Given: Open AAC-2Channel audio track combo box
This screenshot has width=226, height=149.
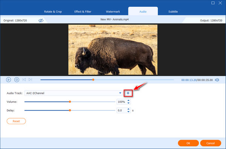Looking at the screenshot, I should (73, 93).
